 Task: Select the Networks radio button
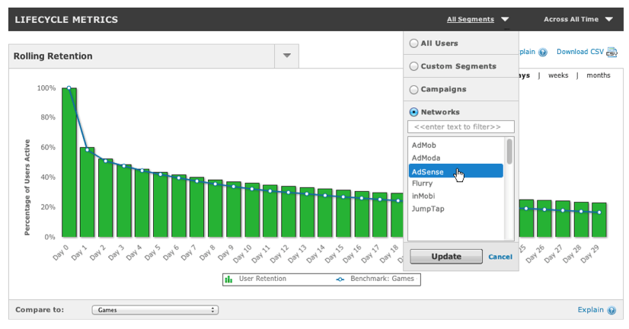(414, 112)
